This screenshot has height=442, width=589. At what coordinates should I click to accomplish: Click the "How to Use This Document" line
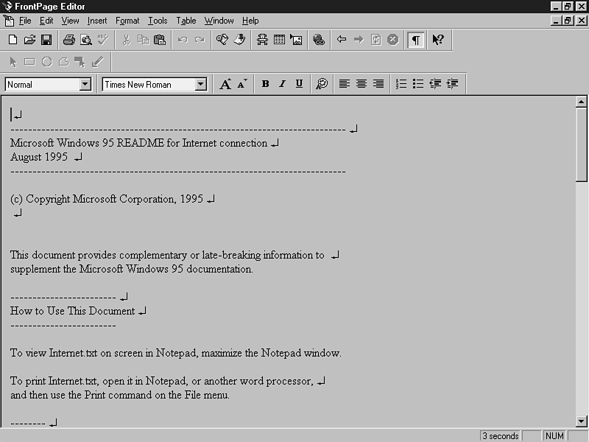[x=72, y=311]
